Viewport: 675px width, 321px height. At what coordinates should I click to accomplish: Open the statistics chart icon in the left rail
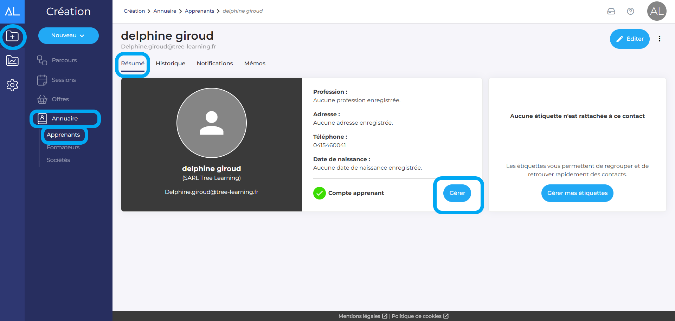click(12, 61)
